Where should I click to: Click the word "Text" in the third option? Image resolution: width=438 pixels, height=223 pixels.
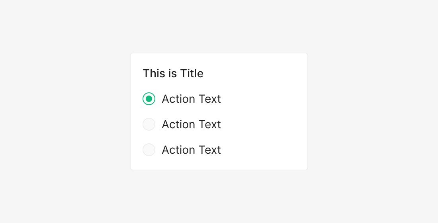tap(209, 150)
